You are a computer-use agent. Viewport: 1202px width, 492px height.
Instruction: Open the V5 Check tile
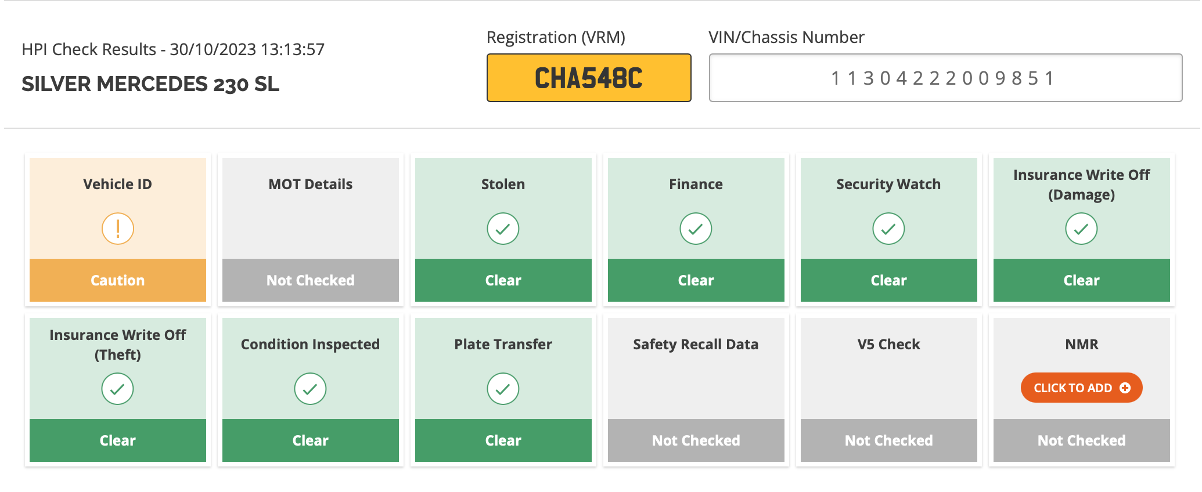(889, 389)
